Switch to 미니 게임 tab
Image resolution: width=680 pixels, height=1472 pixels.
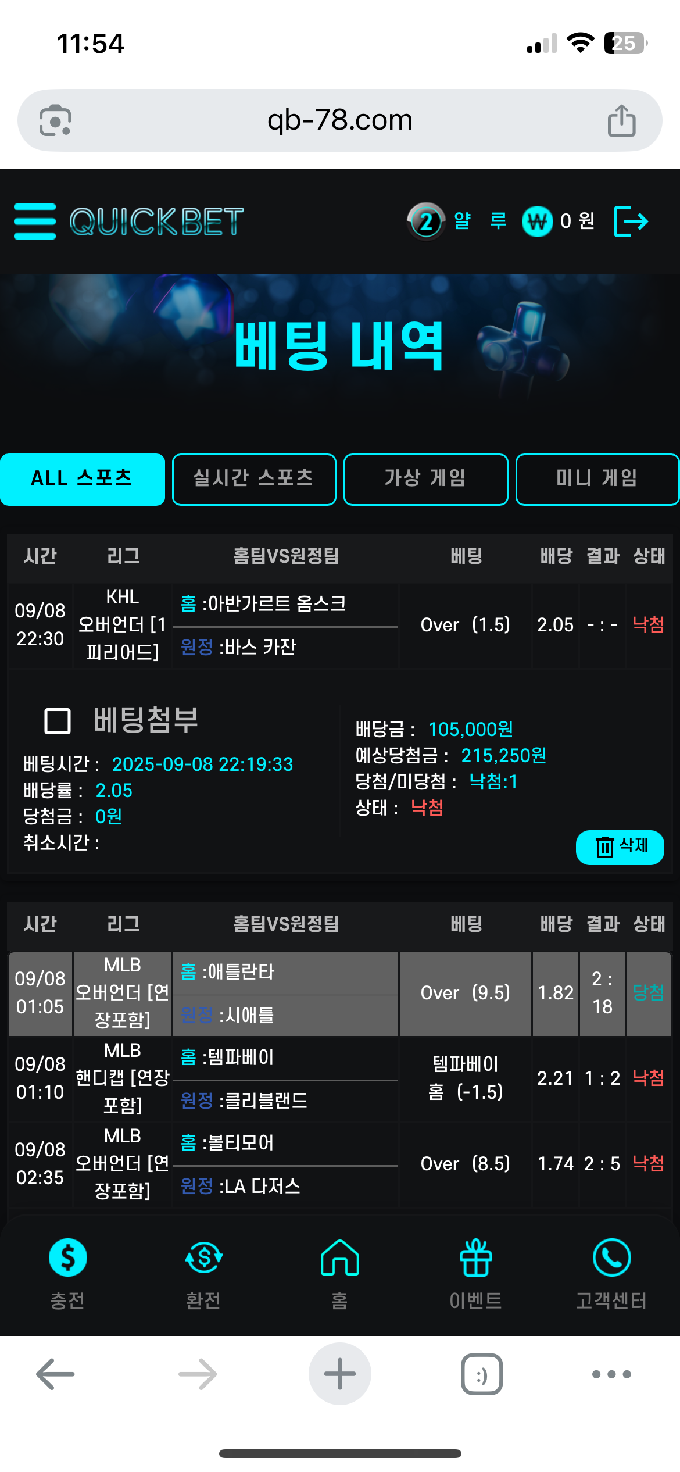[x=597, y=479]
